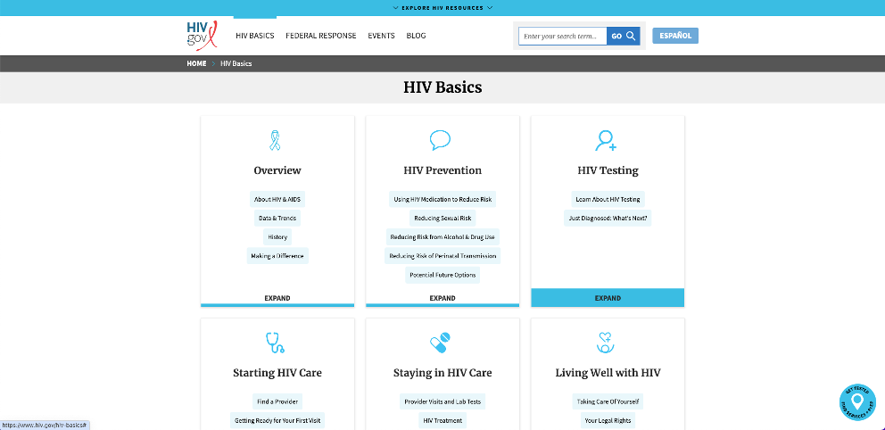This screenshot has height=430, width=885.
Task: Open Your Legal Rights link
Action: 608,420
